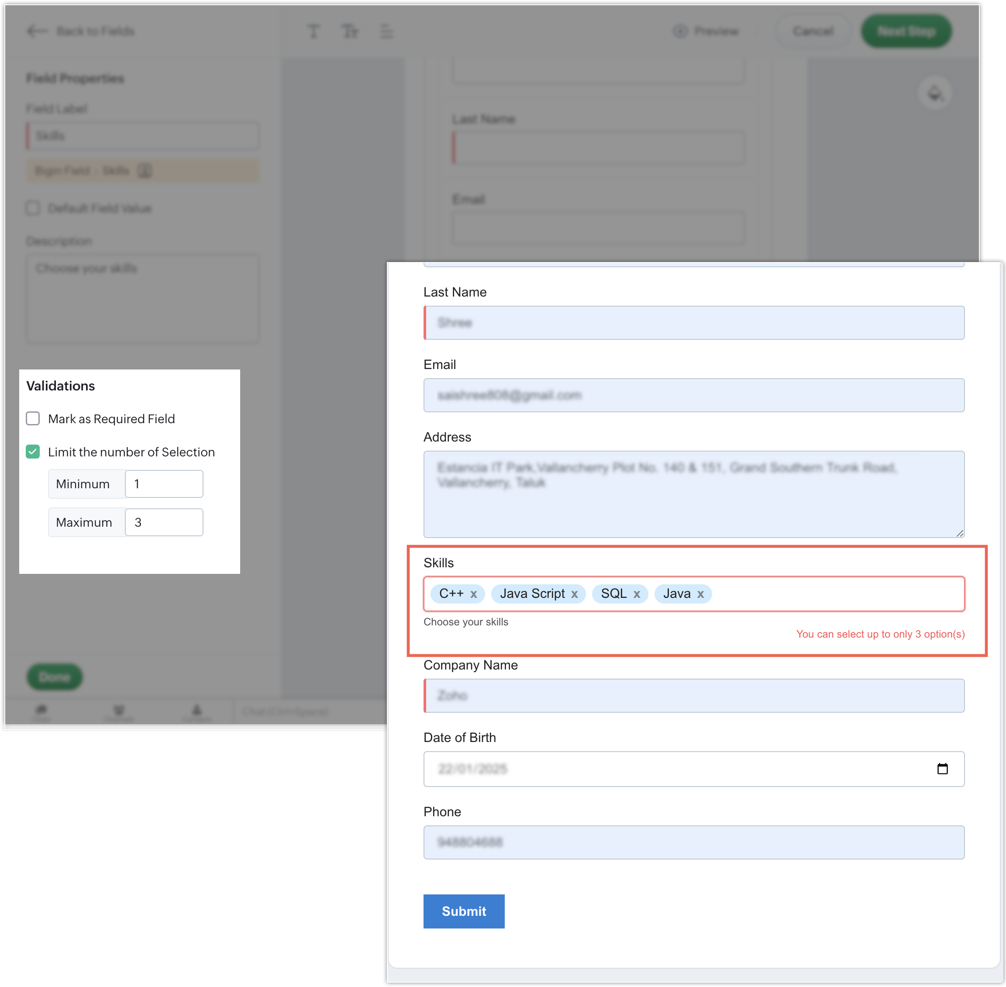Click the Maximum selection input field
1006x987 pixels.
(x=164, y=522)
